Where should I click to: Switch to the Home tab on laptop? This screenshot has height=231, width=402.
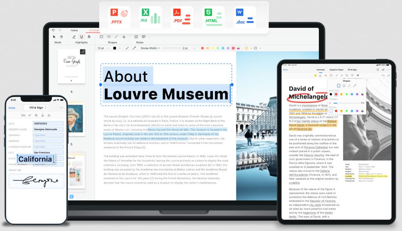[x=74, y=30]
